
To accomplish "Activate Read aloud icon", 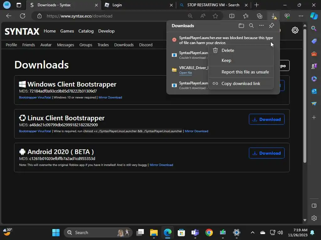I will pyautogui.click(x=203, y=16).
